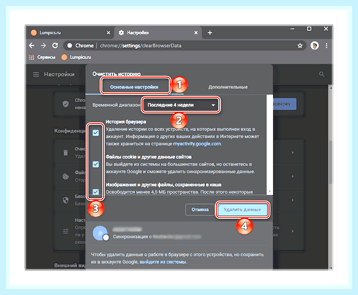Click the trash icon in settings list
The image size is (358, 295).
coord(65,153)
